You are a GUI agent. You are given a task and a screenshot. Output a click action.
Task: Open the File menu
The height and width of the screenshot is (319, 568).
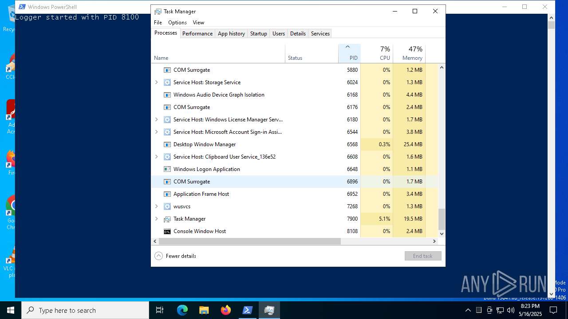pyautogui.click(x=158, y=23)
